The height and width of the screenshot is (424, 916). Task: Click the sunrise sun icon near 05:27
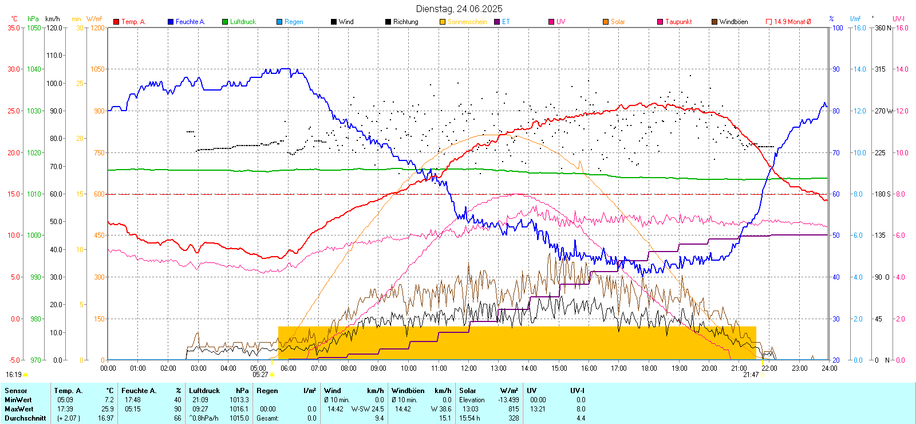272,375
